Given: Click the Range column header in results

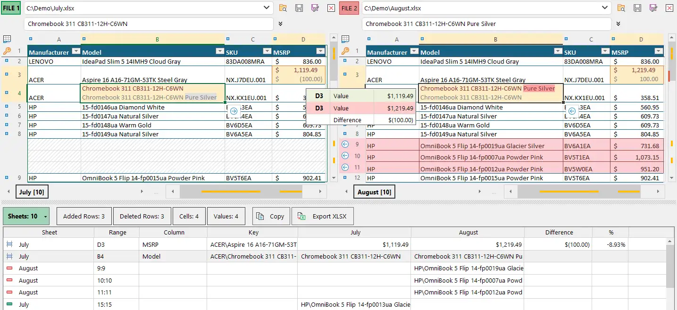Looking at the screenshot, I should [117, 232].
